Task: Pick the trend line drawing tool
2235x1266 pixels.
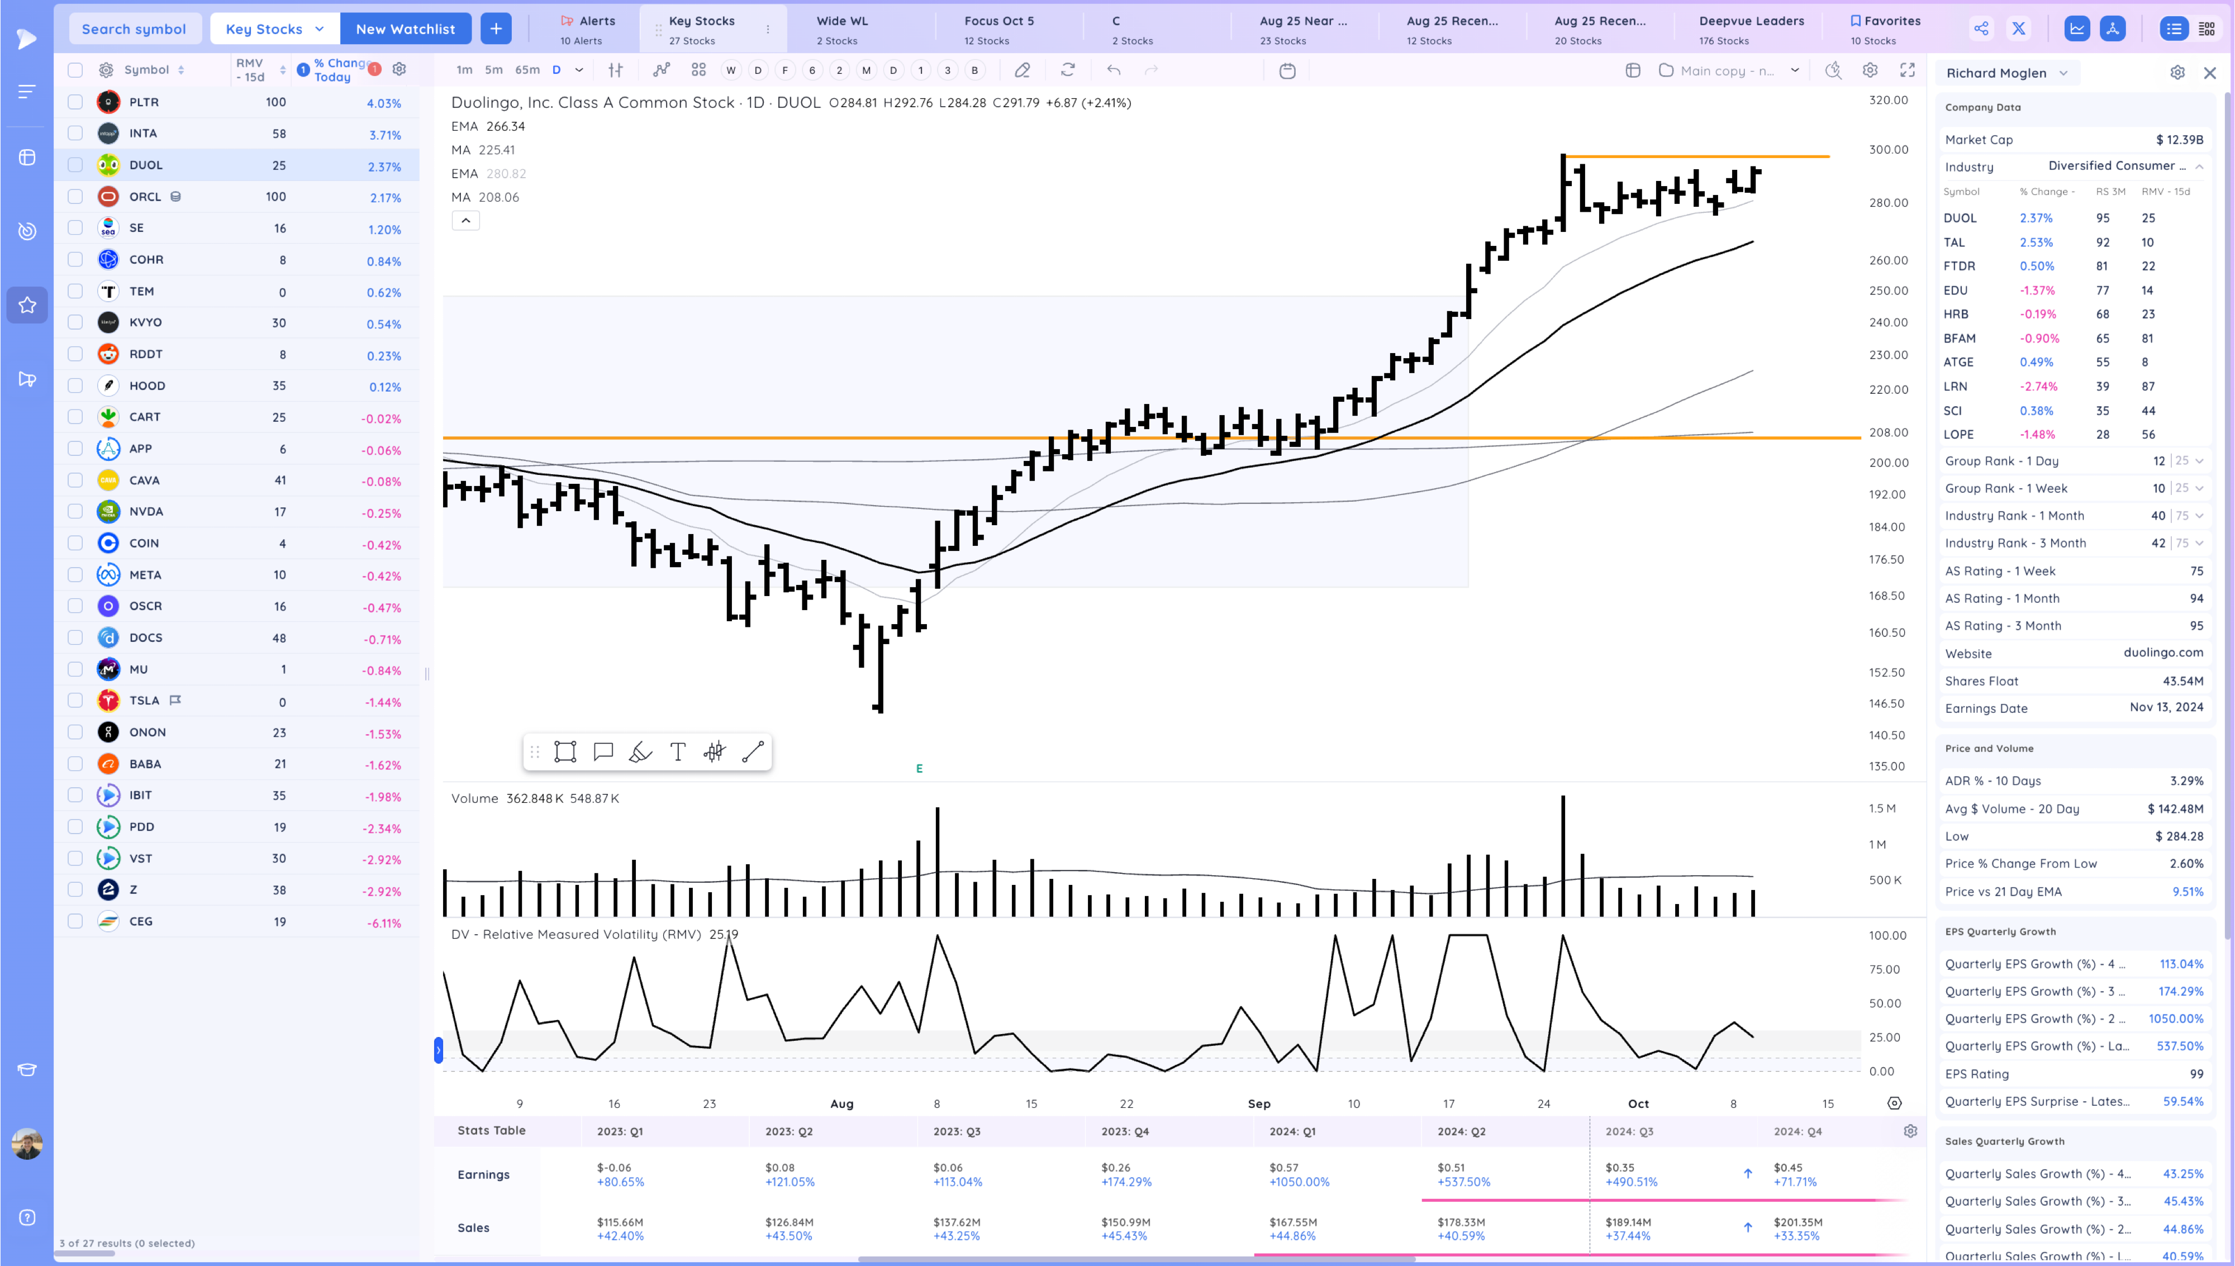Action: click(x=753, y=752)
